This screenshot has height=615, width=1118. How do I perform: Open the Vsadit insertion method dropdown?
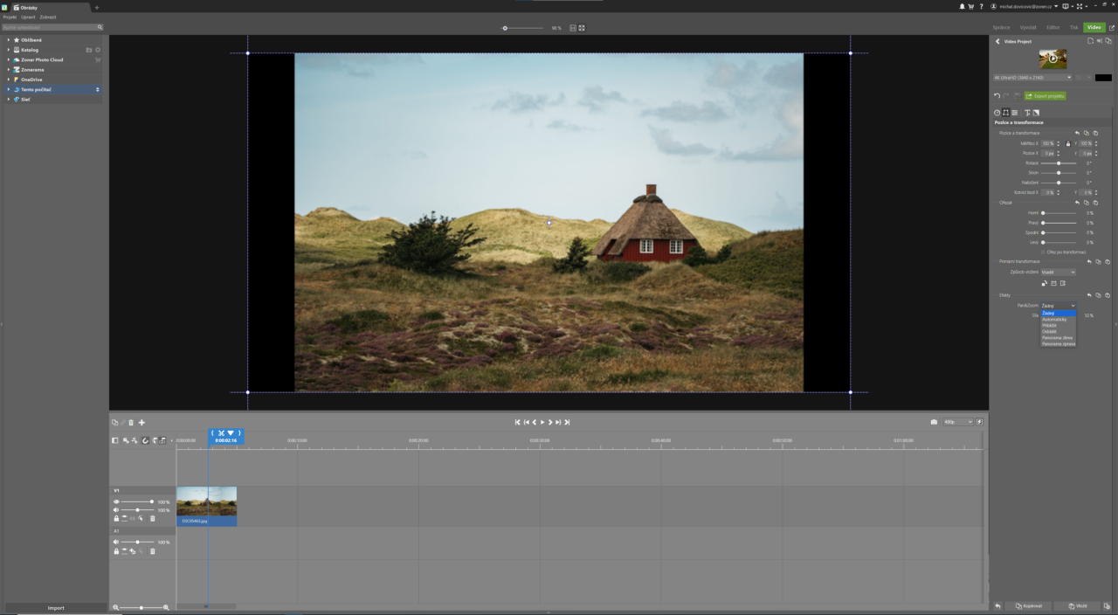[x=1058, y=272]
